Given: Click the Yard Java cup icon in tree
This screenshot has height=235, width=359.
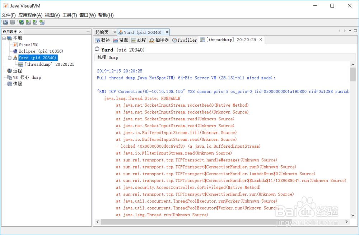Looking at the screenshot, I should (x=15, y=58).
